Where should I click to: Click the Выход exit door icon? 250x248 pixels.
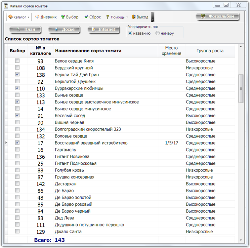pos(134,17)
